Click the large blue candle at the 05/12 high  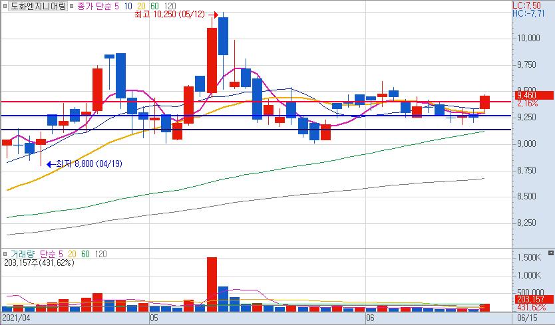[x=223, y=36]
